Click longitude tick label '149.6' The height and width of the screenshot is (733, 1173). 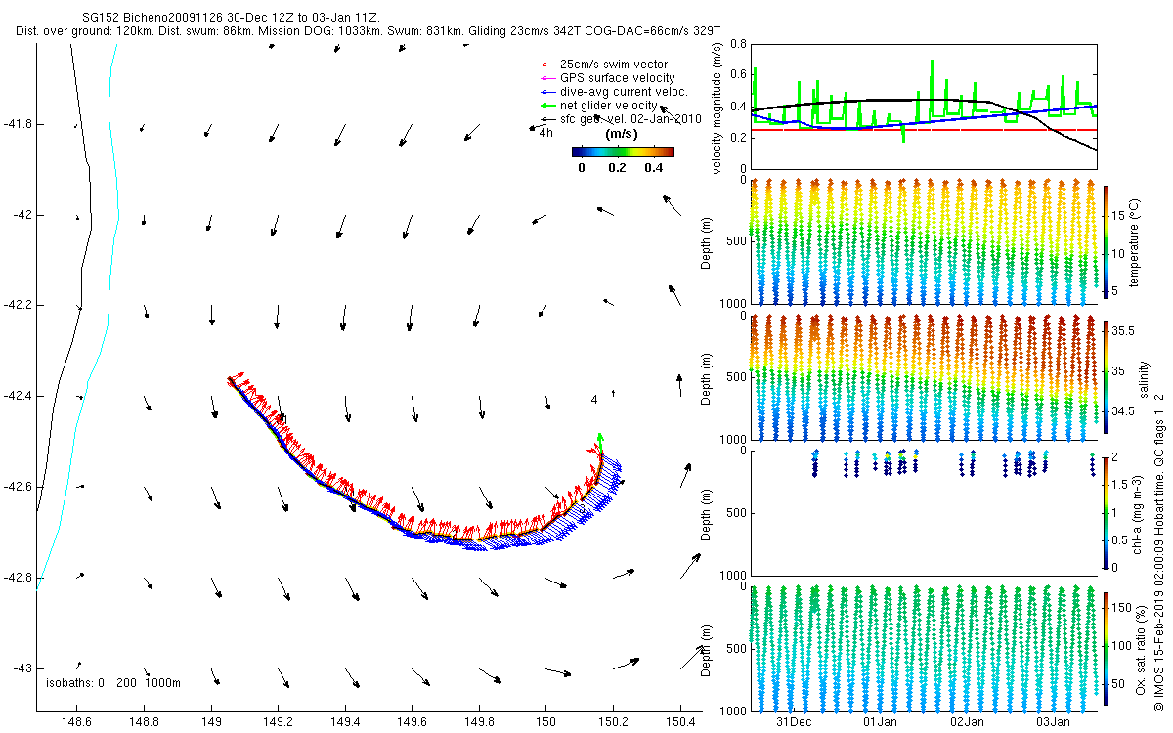point(412,722)
